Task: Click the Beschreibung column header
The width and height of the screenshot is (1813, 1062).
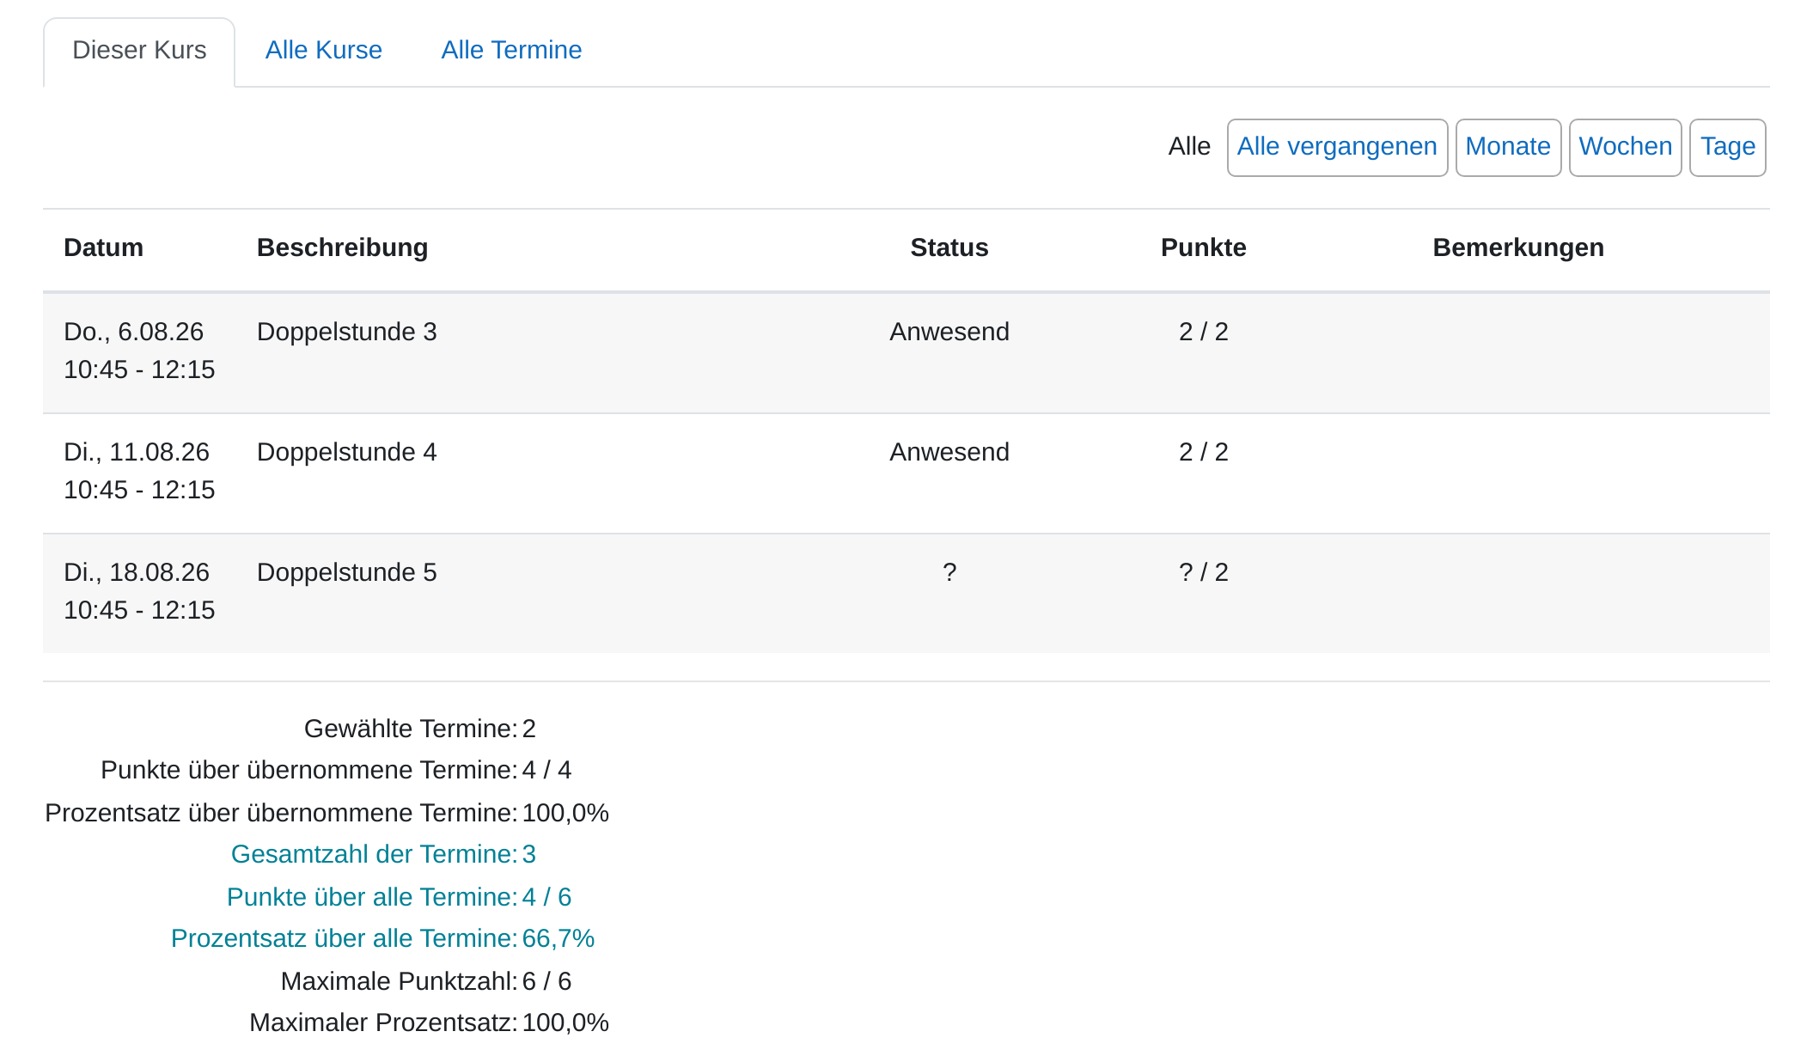Action: coord(342,247)
